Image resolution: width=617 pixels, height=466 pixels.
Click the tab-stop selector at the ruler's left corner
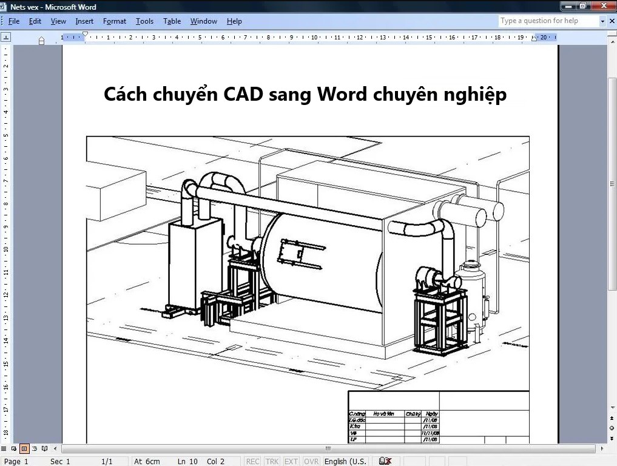point(6,38)
